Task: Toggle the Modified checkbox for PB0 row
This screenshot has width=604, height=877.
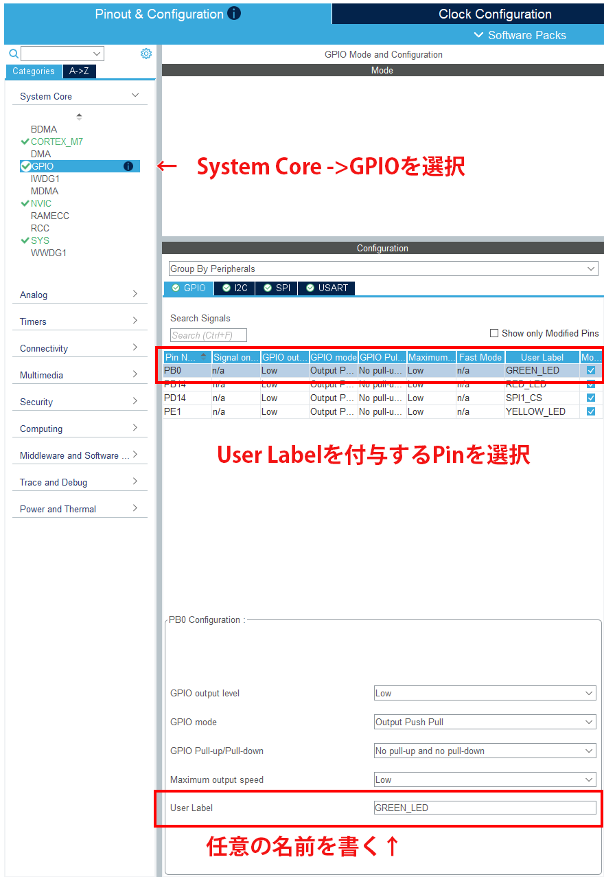Action: pos(591,370)
